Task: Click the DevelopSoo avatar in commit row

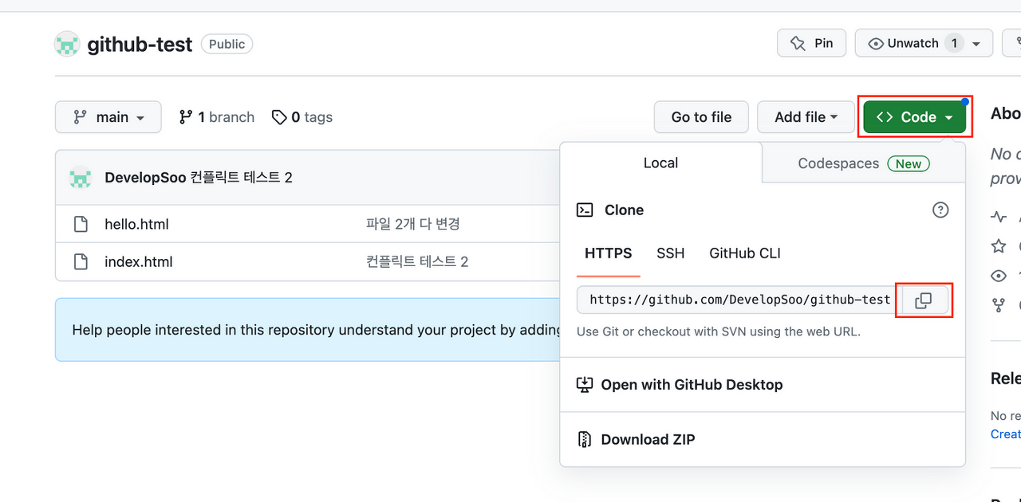Action: click(81, 177)
